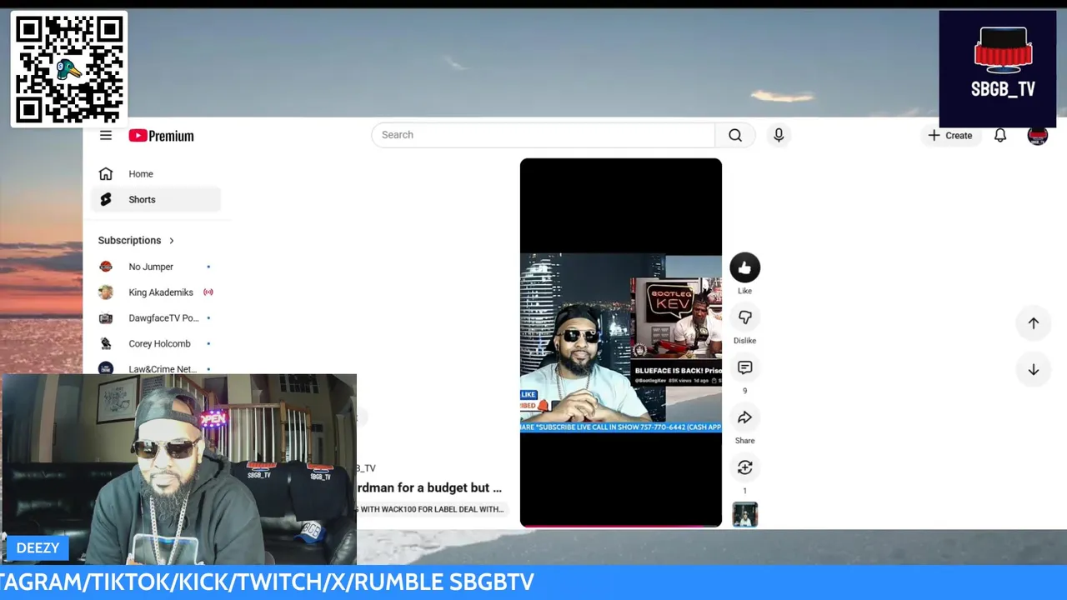The height and width of the screenshot is (600, 1067).
Task: Go to previous Short arrow
Action: click(1033, 323)
